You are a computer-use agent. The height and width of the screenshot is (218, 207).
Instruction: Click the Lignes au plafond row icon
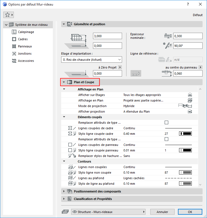(x=72, y=178)
